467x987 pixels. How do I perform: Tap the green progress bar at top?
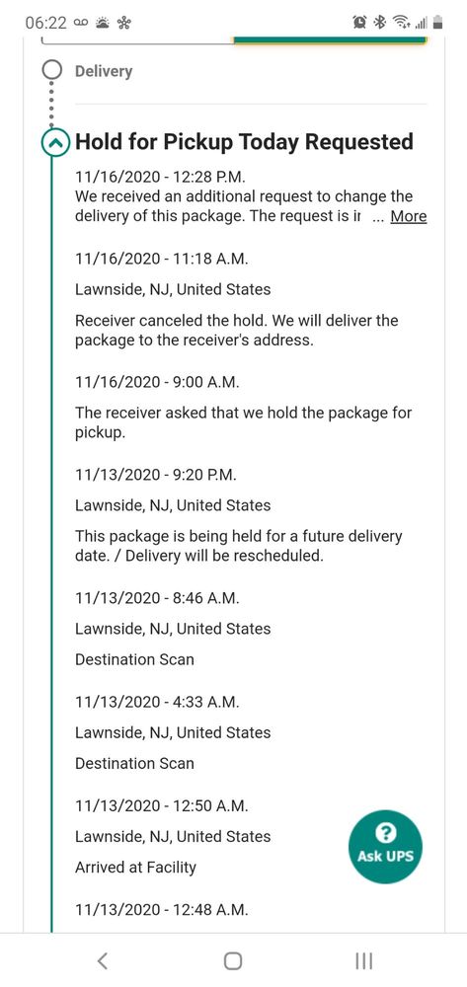(331, 40)
